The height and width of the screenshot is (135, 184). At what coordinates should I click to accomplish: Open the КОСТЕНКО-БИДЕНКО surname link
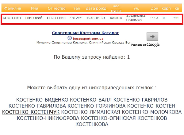(x=42, y=100)
